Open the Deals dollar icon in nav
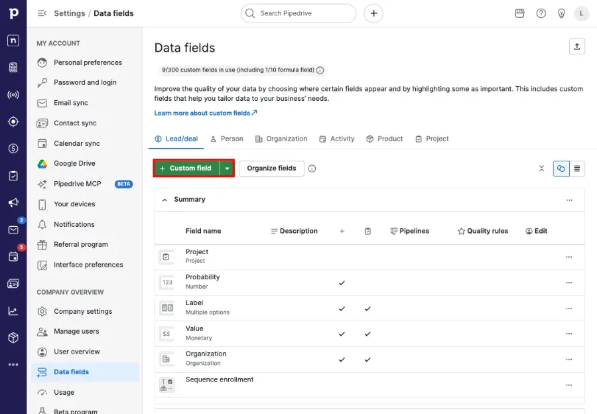This screenshot has width=597, height=414. 13,148
